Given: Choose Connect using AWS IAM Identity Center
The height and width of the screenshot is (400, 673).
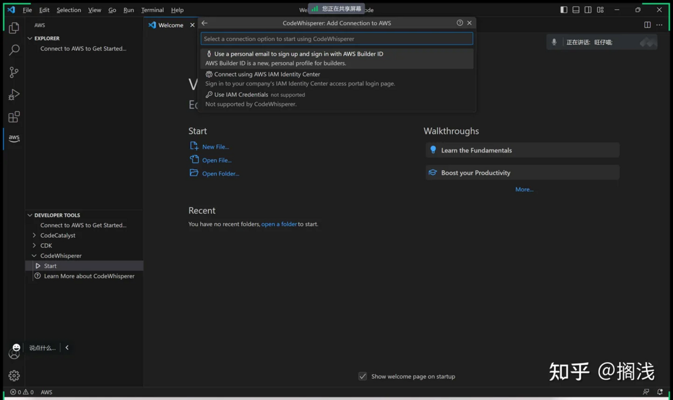Looking at the screenshot, I should coord(337,79).
